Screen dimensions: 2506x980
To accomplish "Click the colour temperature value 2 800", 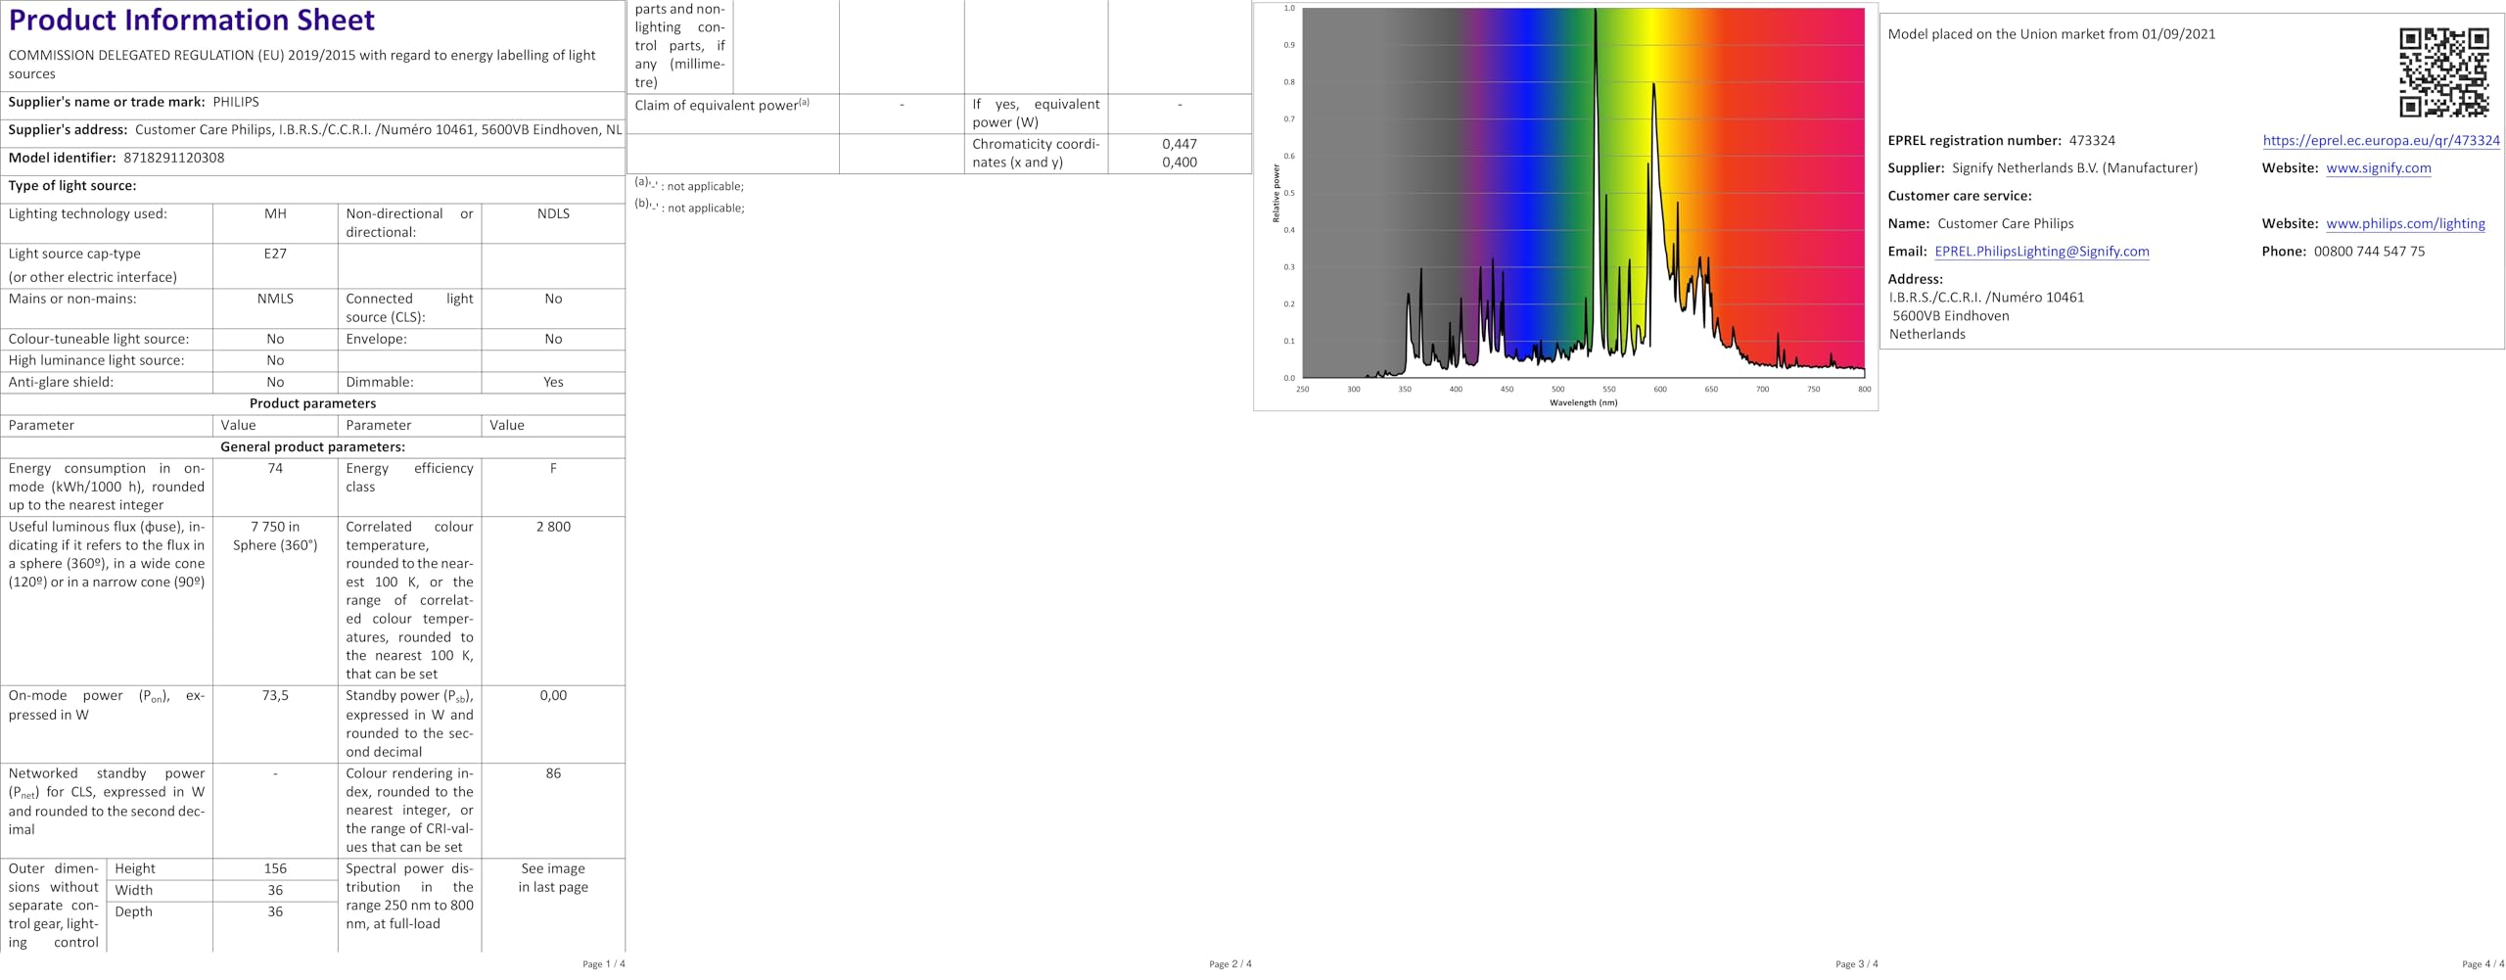I will pos(553,527).
